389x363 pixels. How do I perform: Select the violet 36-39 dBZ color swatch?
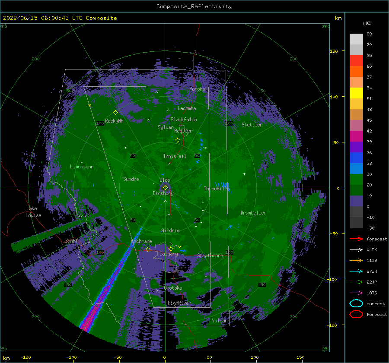click(x=356, y=147)
